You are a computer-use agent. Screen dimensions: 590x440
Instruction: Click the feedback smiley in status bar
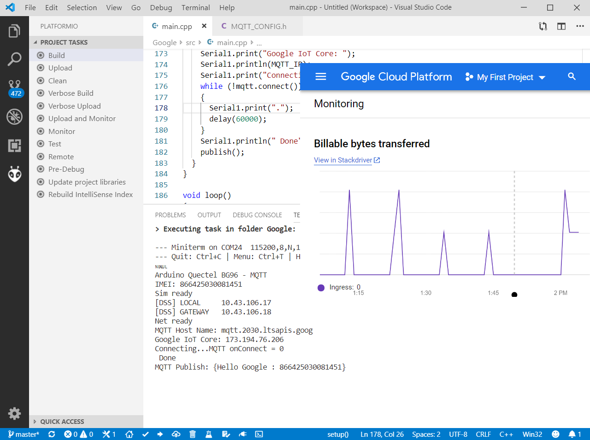(555, 434)
